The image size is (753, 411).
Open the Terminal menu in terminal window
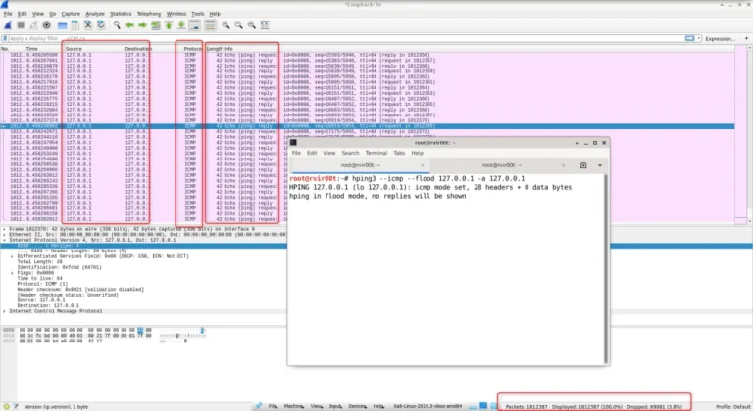(376, 153)
